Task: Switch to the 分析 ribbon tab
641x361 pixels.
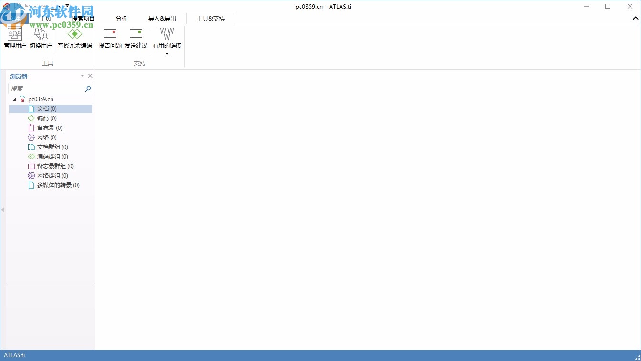Action: point(122,19)
